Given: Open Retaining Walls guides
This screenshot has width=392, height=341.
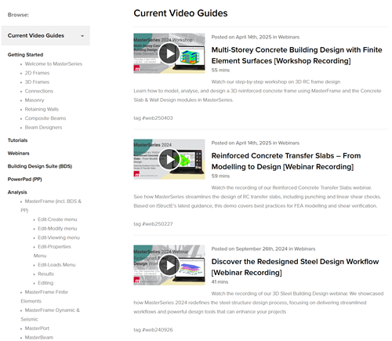Looking at the screenshot, I should click(x=42, y=109).
